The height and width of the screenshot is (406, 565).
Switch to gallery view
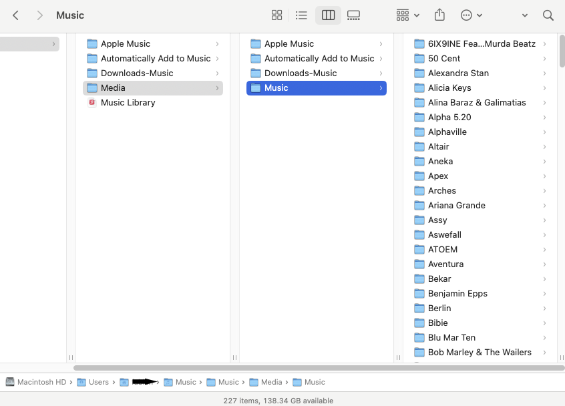[x=353, y=15]
